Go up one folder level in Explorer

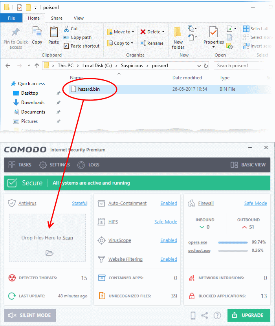[x=37, y=66]
